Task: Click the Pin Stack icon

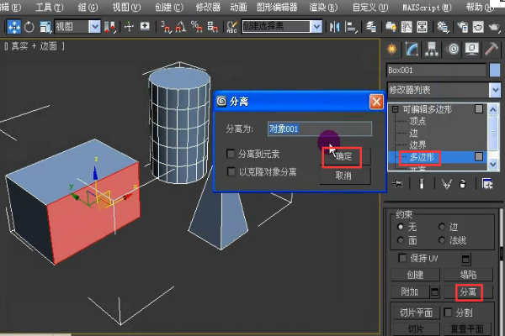Action: pyautogui.click(x=397, y=184)
